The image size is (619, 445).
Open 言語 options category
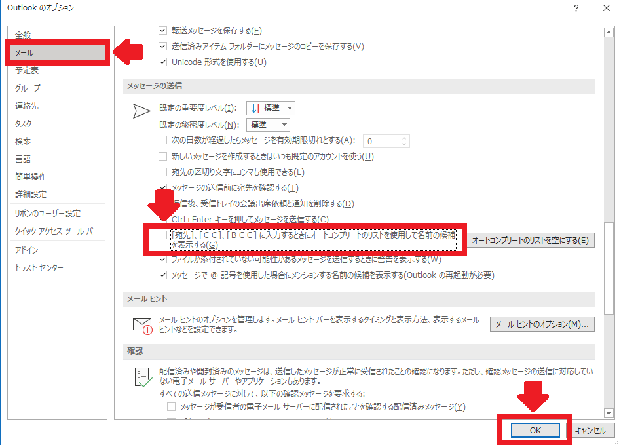(x=57, y=159)
